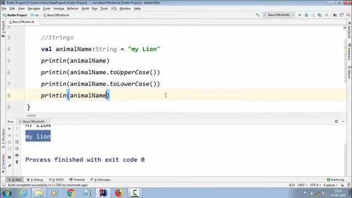
Task: Open Windows Start menu
Action: pyautogui.click(x=7, y=193)
